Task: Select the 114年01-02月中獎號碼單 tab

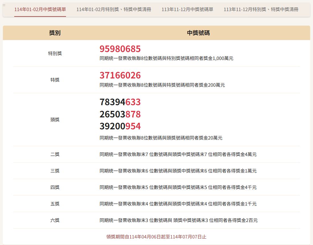Action: pyautogui.click(x=40, y=9)
